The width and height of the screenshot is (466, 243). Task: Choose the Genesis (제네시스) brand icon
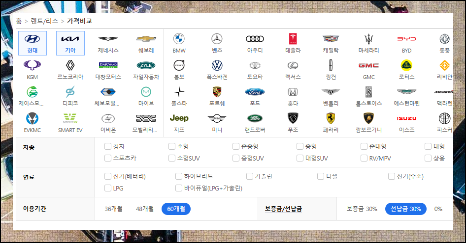108,39
